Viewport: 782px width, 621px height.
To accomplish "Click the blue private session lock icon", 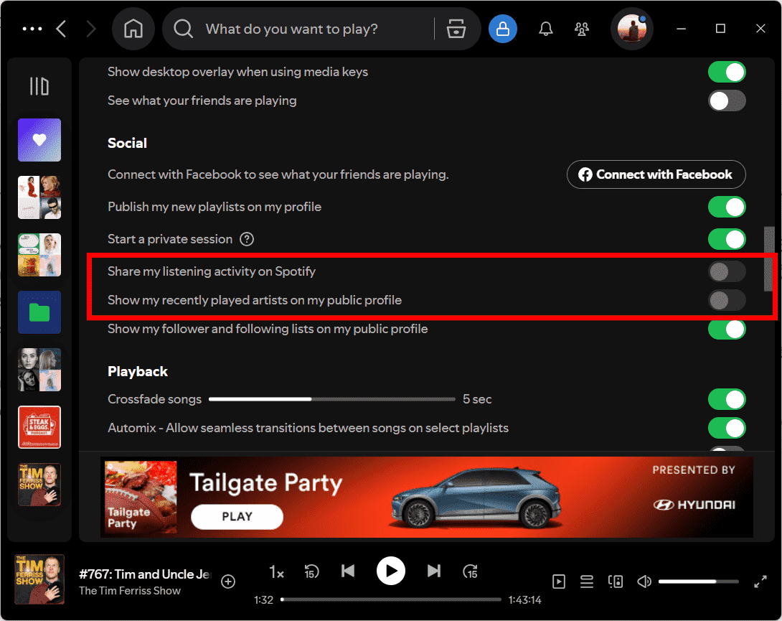I will (503, 29).
